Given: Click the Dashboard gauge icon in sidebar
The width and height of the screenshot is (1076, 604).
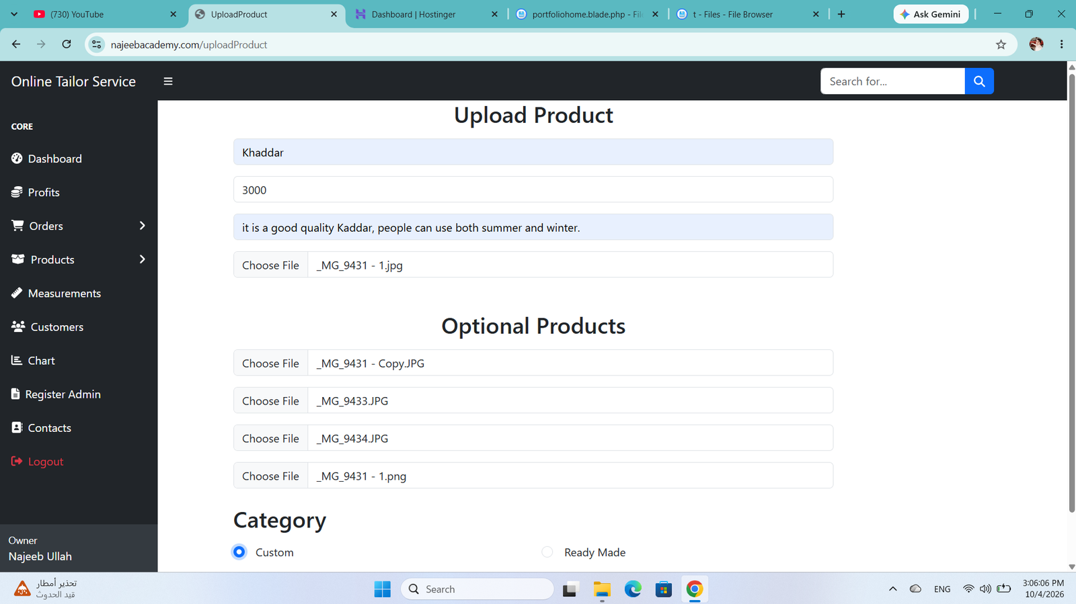Looking at the screenshot, I should coord(17,159).
